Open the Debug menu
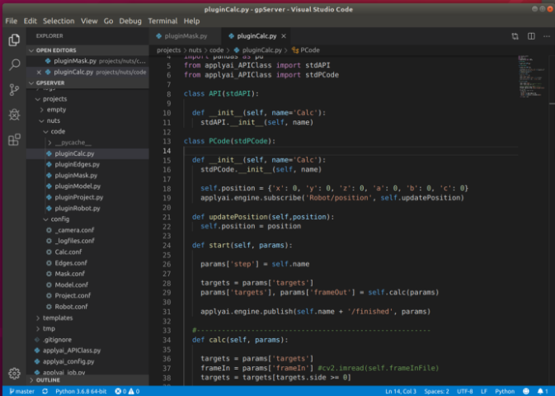The height and width of the screenshot is (396, 555). (130, 21)
